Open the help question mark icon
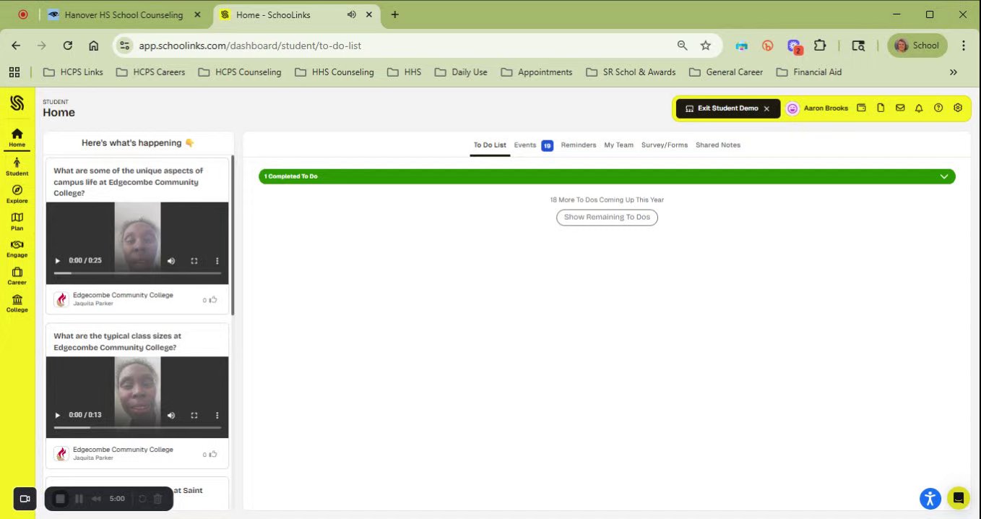The width and height of the screenshot is (981, 519). 938,108
